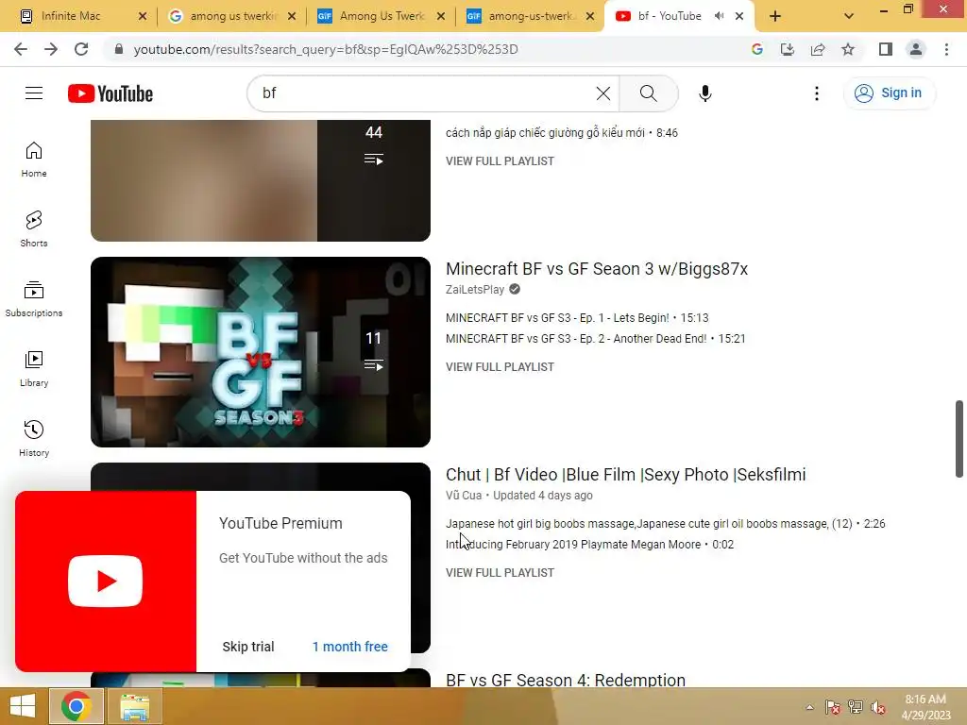Screen dimensions: 967x725
Task: Click the muted volume tray icon
Action: pos(877,707)
